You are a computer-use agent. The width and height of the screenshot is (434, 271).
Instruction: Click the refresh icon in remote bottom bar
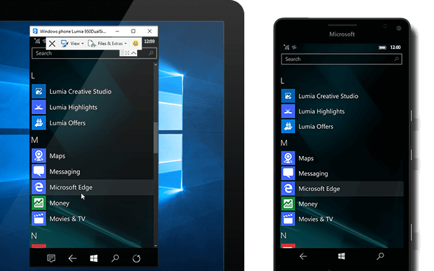tap(136, 258)
